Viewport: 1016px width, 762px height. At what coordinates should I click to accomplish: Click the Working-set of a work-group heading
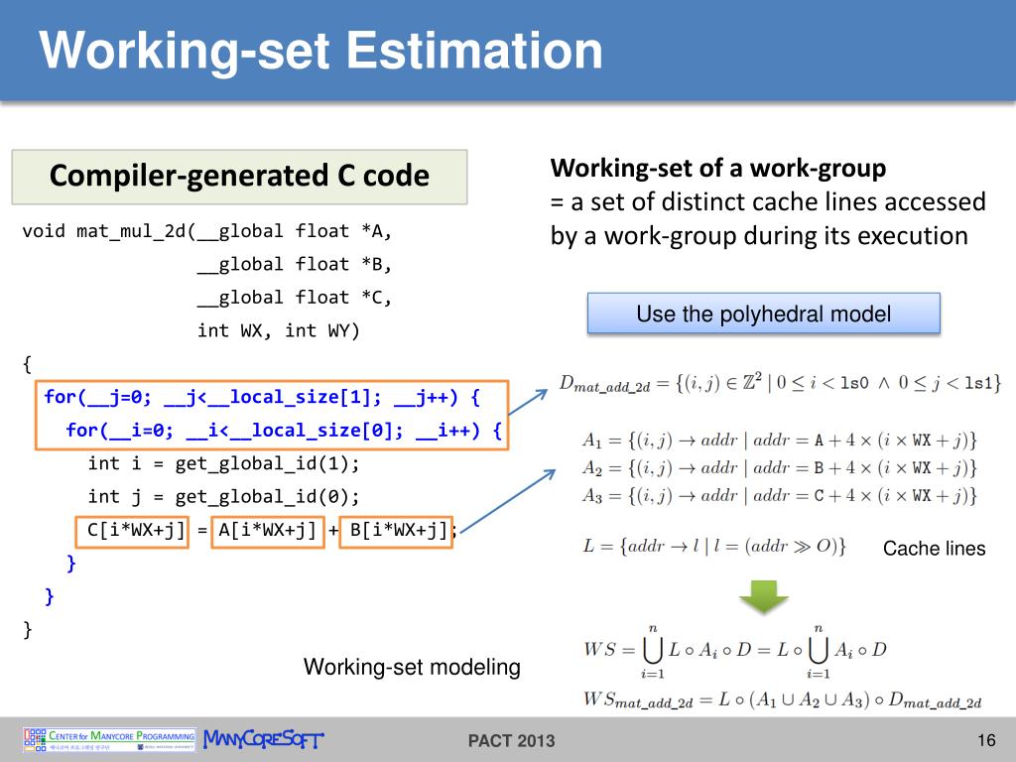(x=718, y=169)
